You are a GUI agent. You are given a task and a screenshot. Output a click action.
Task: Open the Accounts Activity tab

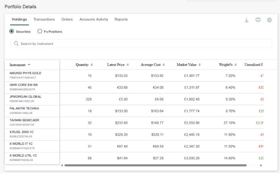(x=94, y=19)
